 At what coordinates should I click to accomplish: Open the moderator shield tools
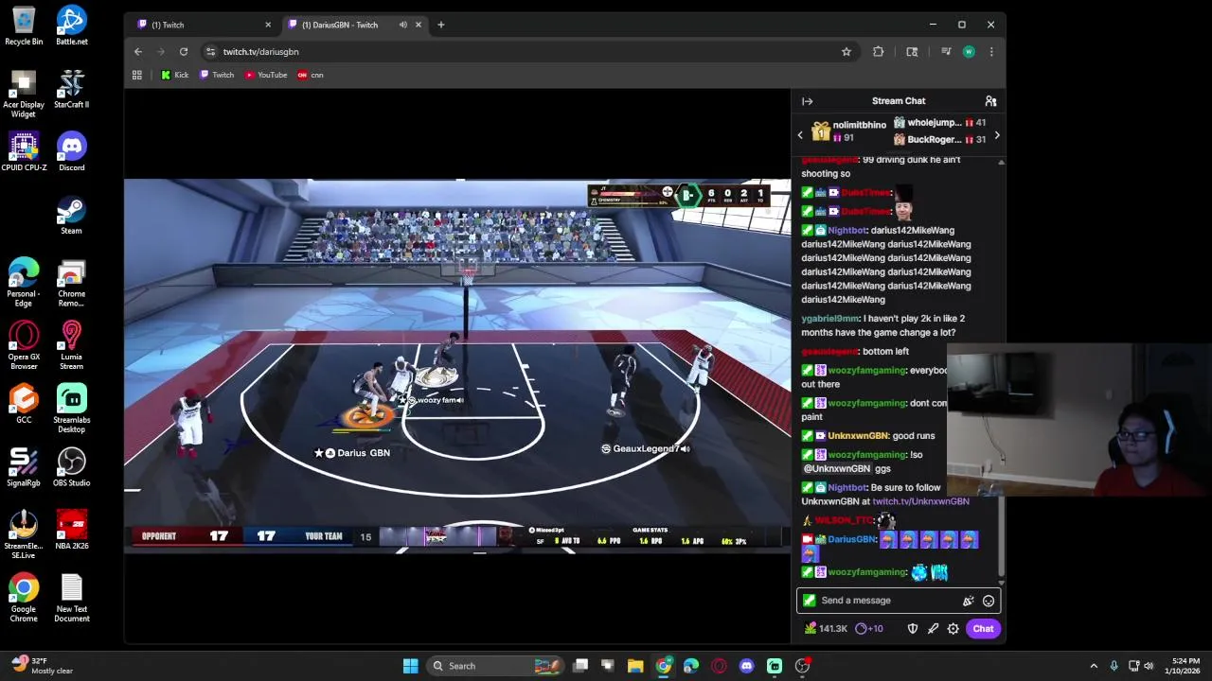click(913, 629)
